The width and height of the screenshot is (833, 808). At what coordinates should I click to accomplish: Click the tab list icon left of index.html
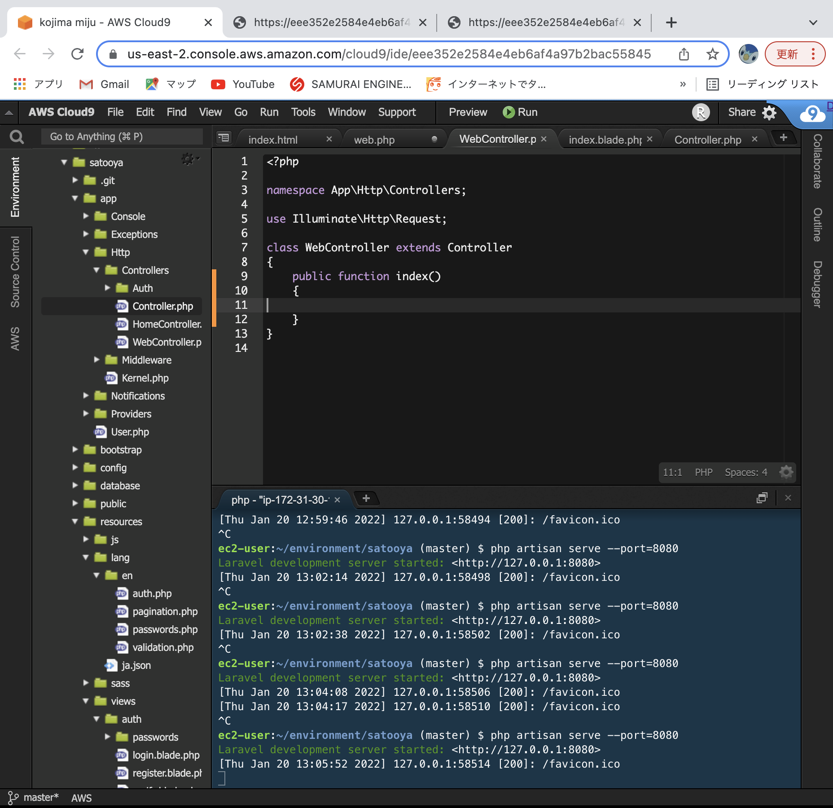coord(224,138)
